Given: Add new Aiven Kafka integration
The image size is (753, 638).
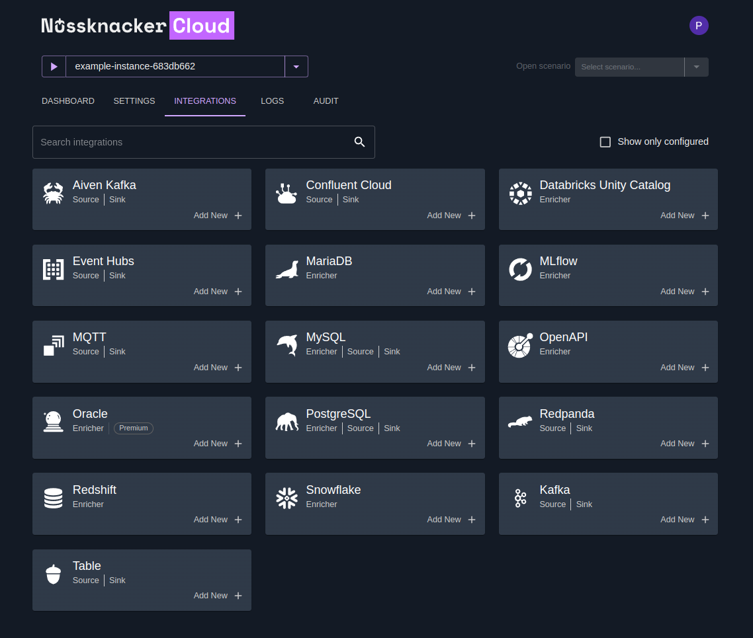Looking at the screenshot, I should [218, 216].
